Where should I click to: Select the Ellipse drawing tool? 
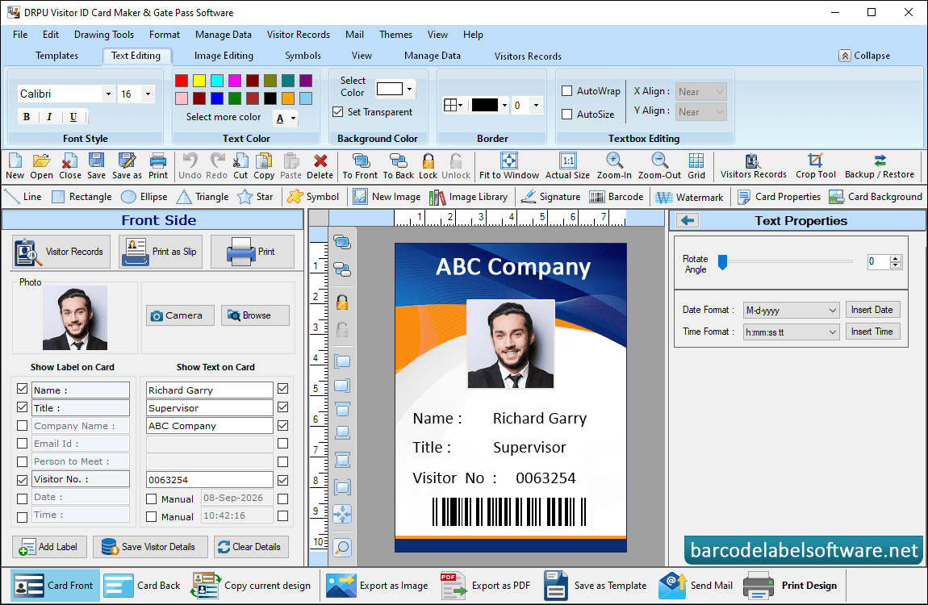(144, 197)
